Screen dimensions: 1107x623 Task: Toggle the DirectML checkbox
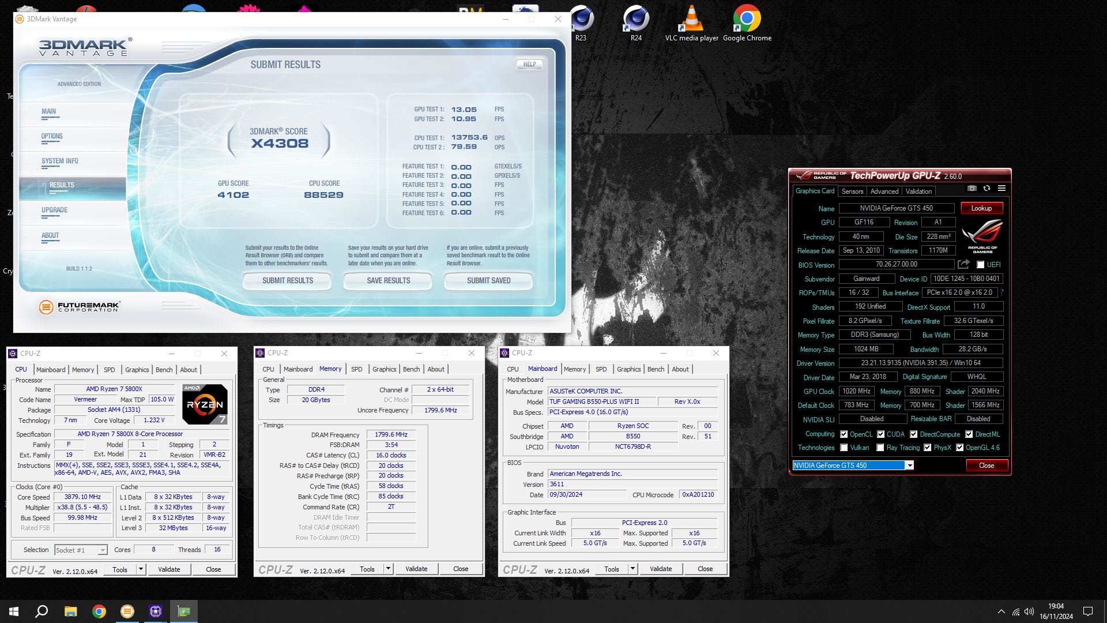click(969, 434)
